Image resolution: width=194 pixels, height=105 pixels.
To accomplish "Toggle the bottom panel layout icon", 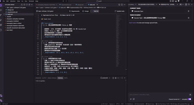I will tap(176, 1).
